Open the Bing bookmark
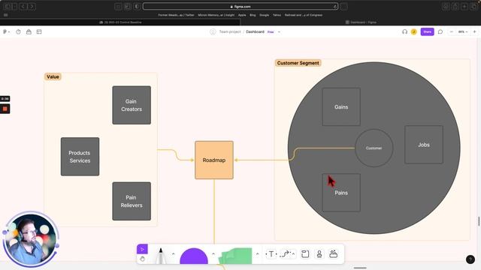The image size is (481, 270). click(253, 15)
